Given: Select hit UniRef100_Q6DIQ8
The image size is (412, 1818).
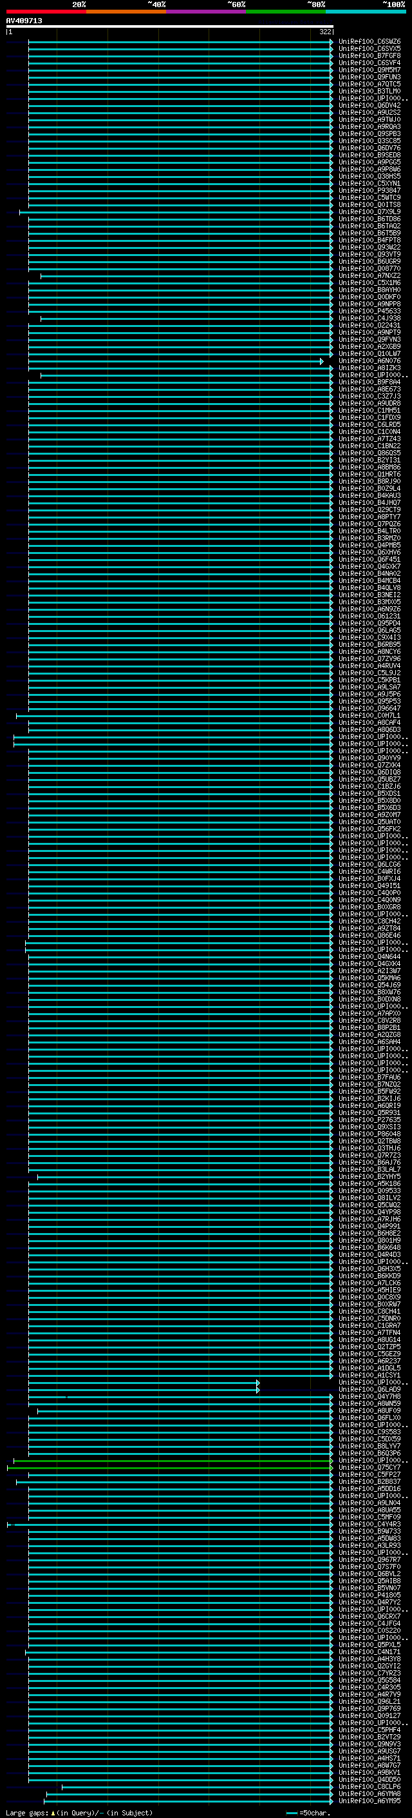Looking at the screenshot, I should click(369, 773).
